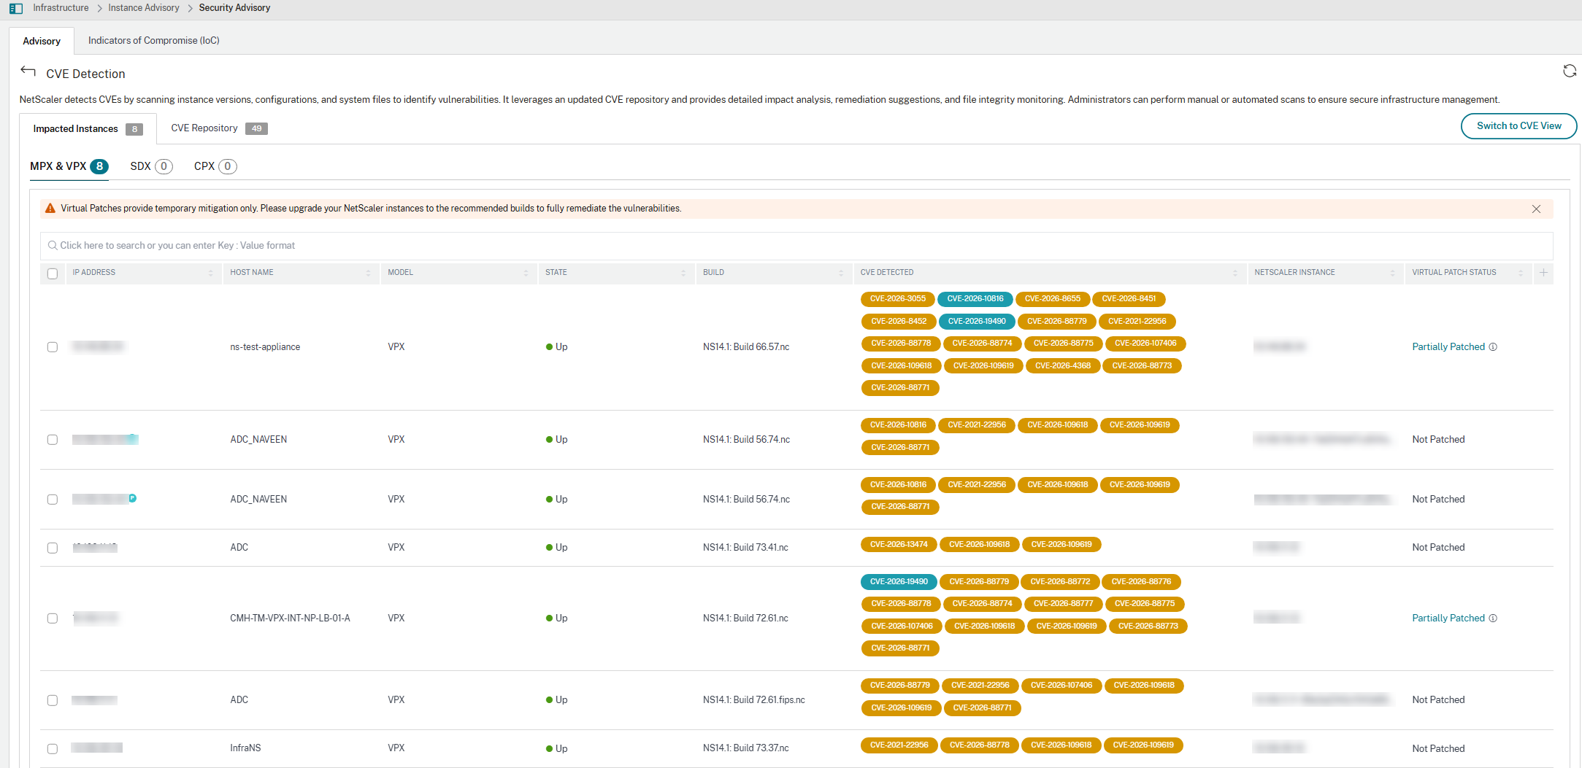Refresh the CVE Detection page

(1569, 71)
